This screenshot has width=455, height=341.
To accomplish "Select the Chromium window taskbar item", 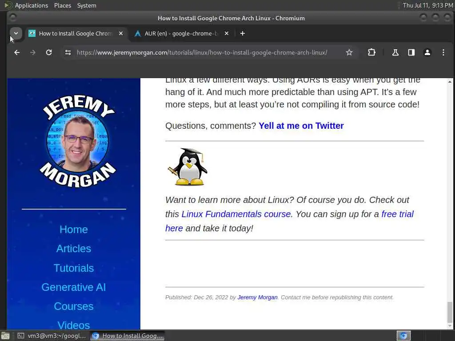I will click(x=128, y=336).
